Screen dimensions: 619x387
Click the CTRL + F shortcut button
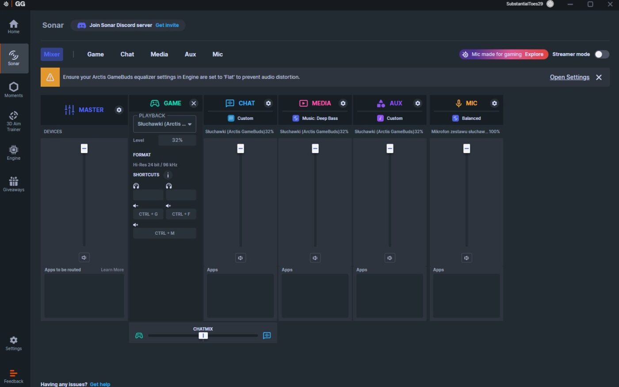[x=181, y=214]
